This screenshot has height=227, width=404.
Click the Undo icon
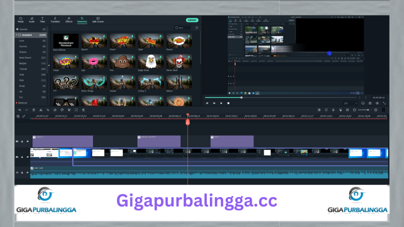point(20,110)
